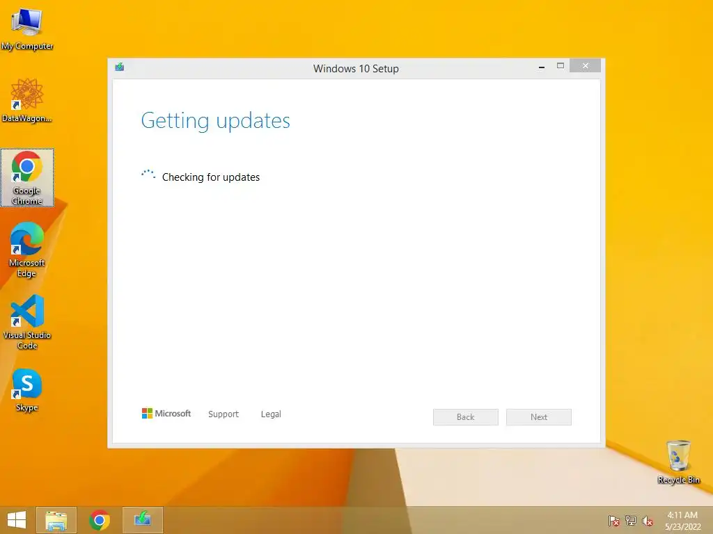Screen dimensions: 713x534
Task: Select the Recycle Bin icon
Action: (678, 462)
